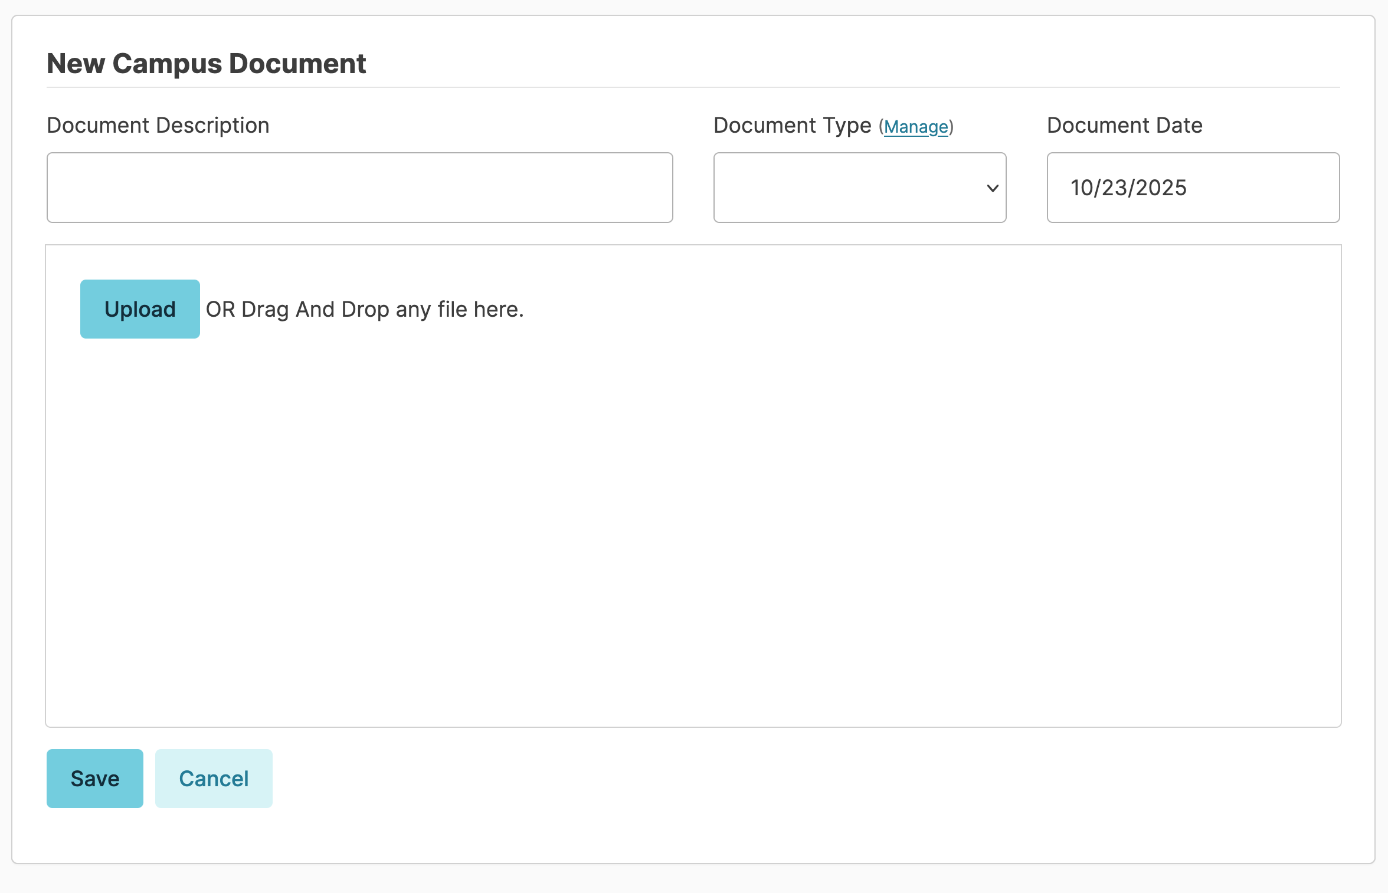Screen dimensions: 1388x893
Task: Click the 'OR Drag And Drop' text
Action: [x=364, y=310]
